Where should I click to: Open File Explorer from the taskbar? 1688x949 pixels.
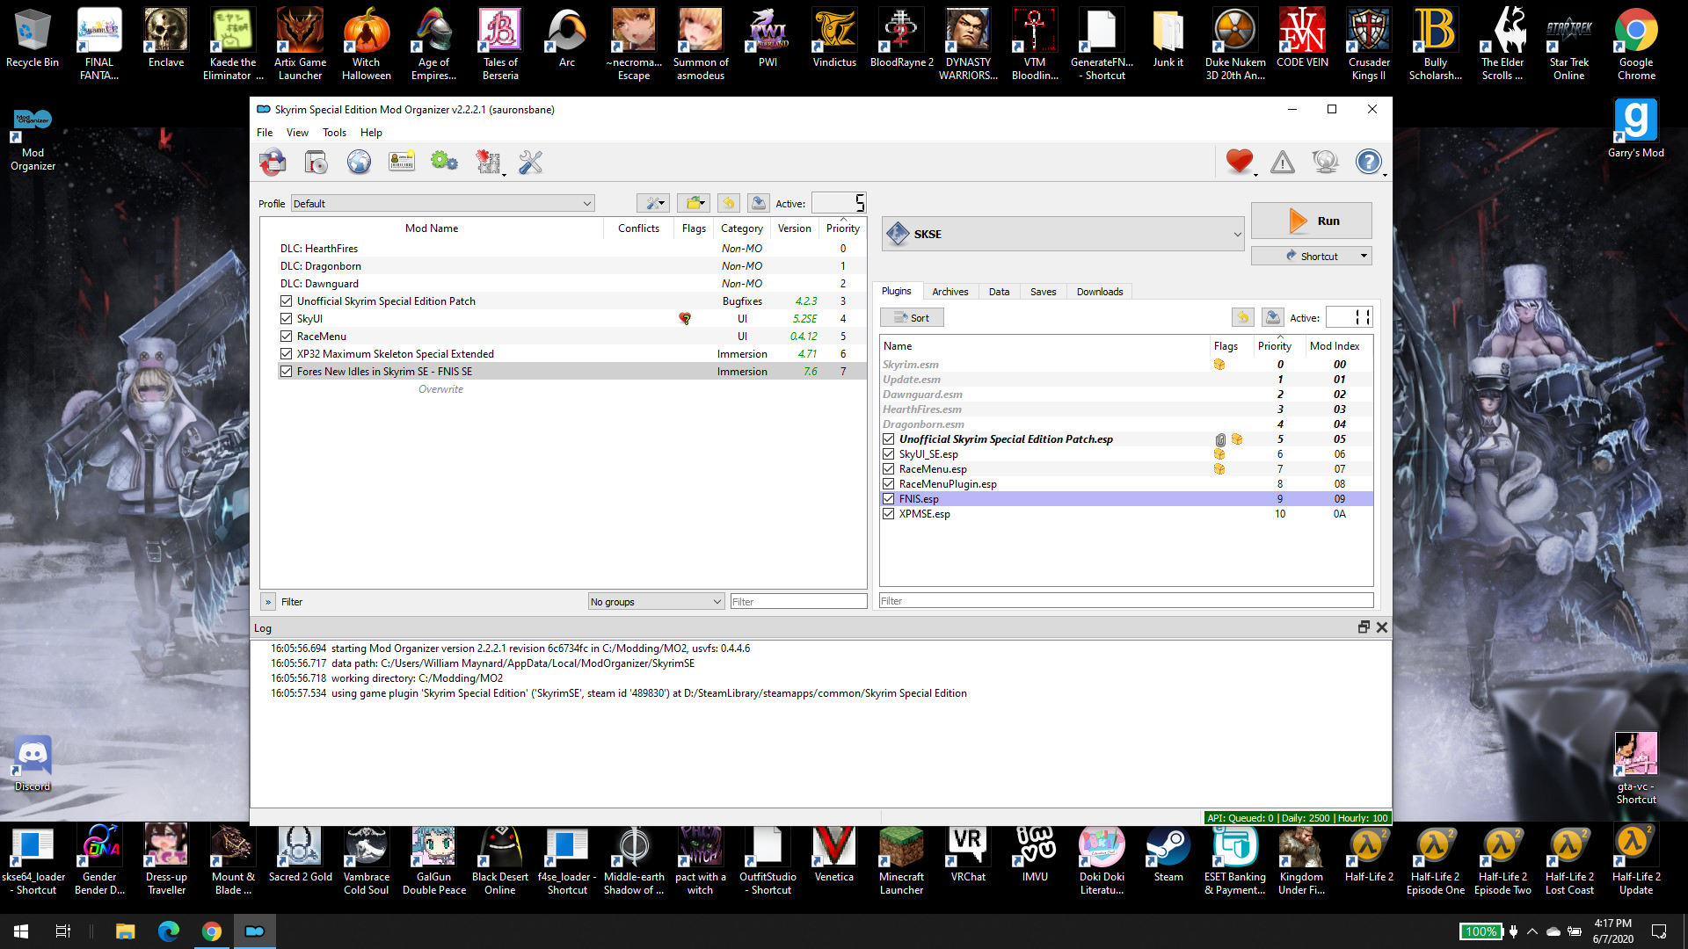click(x=126, y=931)
